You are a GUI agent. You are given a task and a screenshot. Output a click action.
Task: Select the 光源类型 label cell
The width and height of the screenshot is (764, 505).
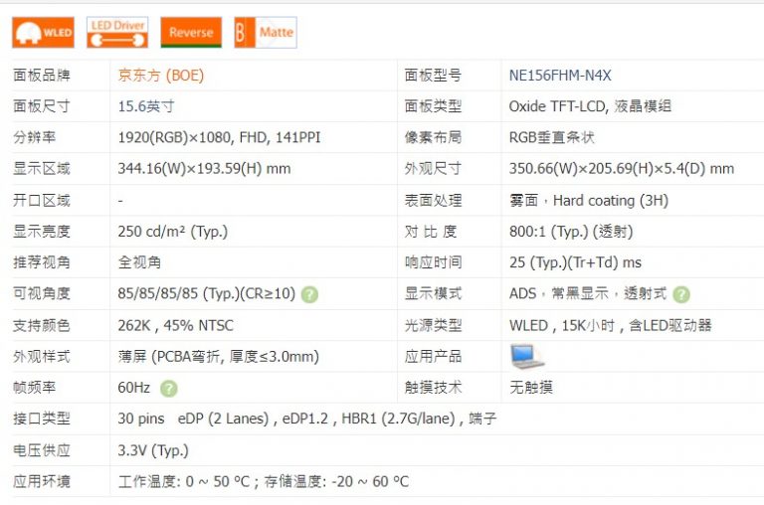[433, 325]
